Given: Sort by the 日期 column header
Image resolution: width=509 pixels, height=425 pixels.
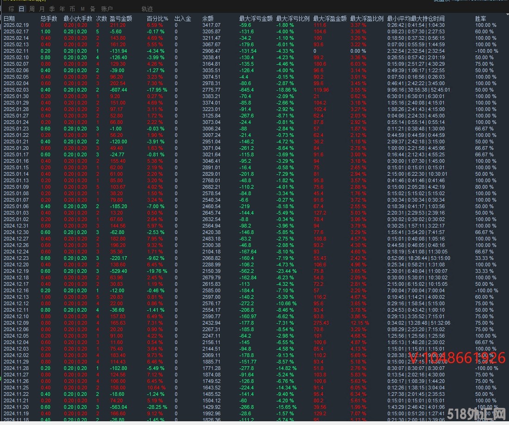Looking at the screenshot, I should [x=9, y=18].
